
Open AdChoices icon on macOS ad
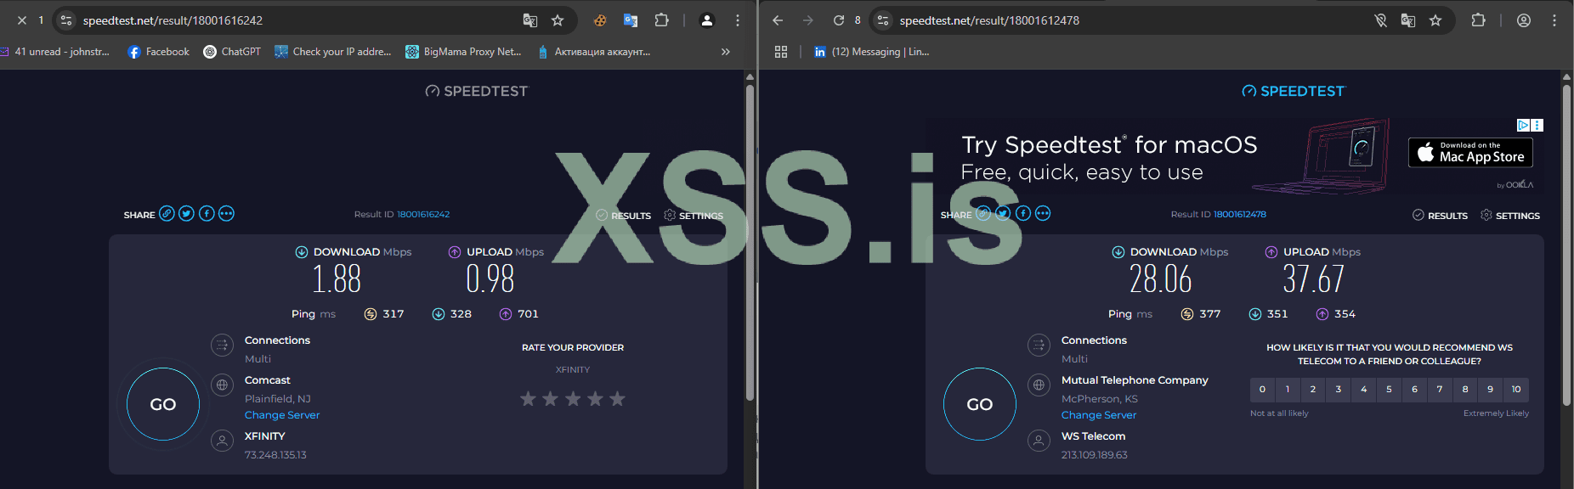(x=1524, y=125)
